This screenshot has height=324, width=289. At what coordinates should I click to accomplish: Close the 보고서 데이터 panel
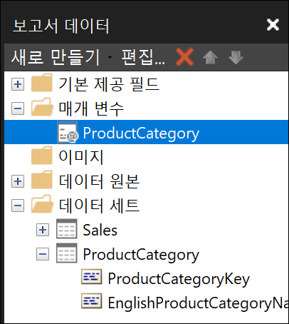point(273,25)
